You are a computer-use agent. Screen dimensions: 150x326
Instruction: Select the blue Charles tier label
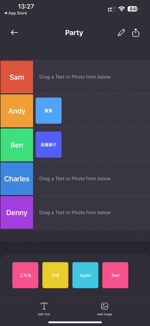(x=17, y=179)
